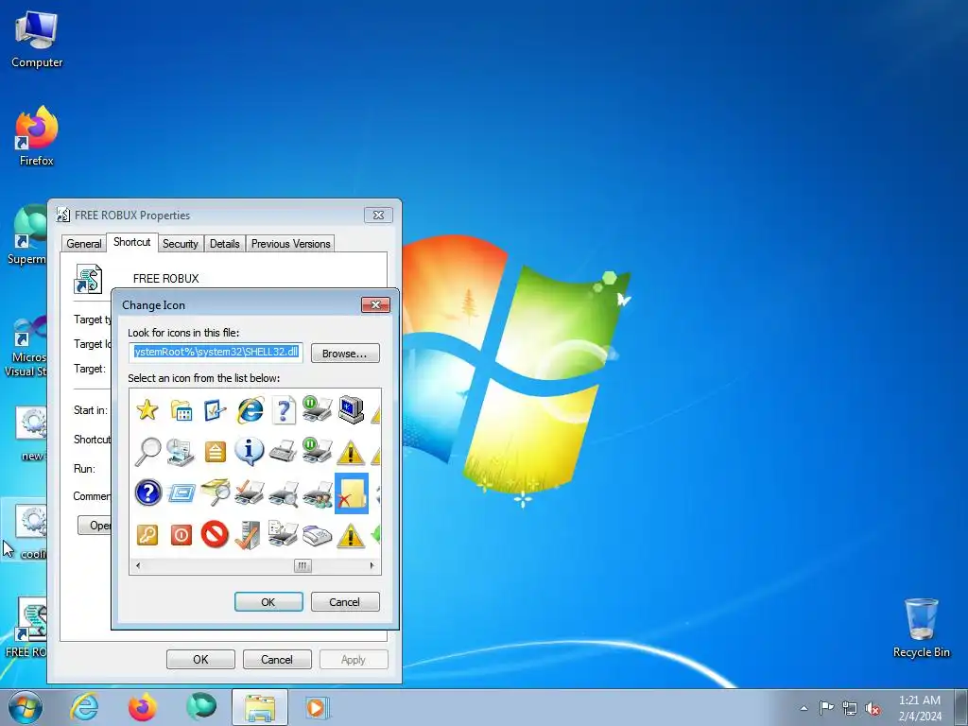Open the Security tab
Viewport: 968px width, 726px height.
181,243
